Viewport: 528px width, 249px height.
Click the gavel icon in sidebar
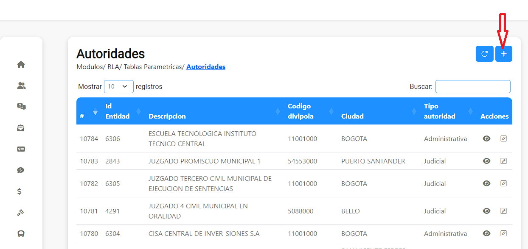(21, 213)
